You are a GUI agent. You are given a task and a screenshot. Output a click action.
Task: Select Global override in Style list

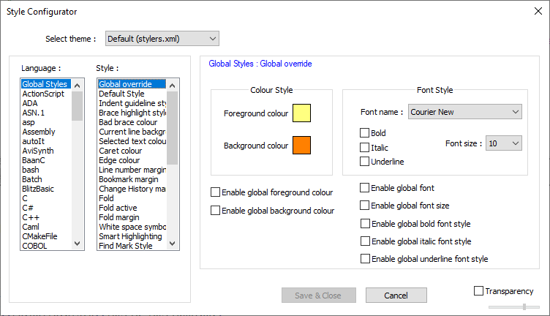132,84
